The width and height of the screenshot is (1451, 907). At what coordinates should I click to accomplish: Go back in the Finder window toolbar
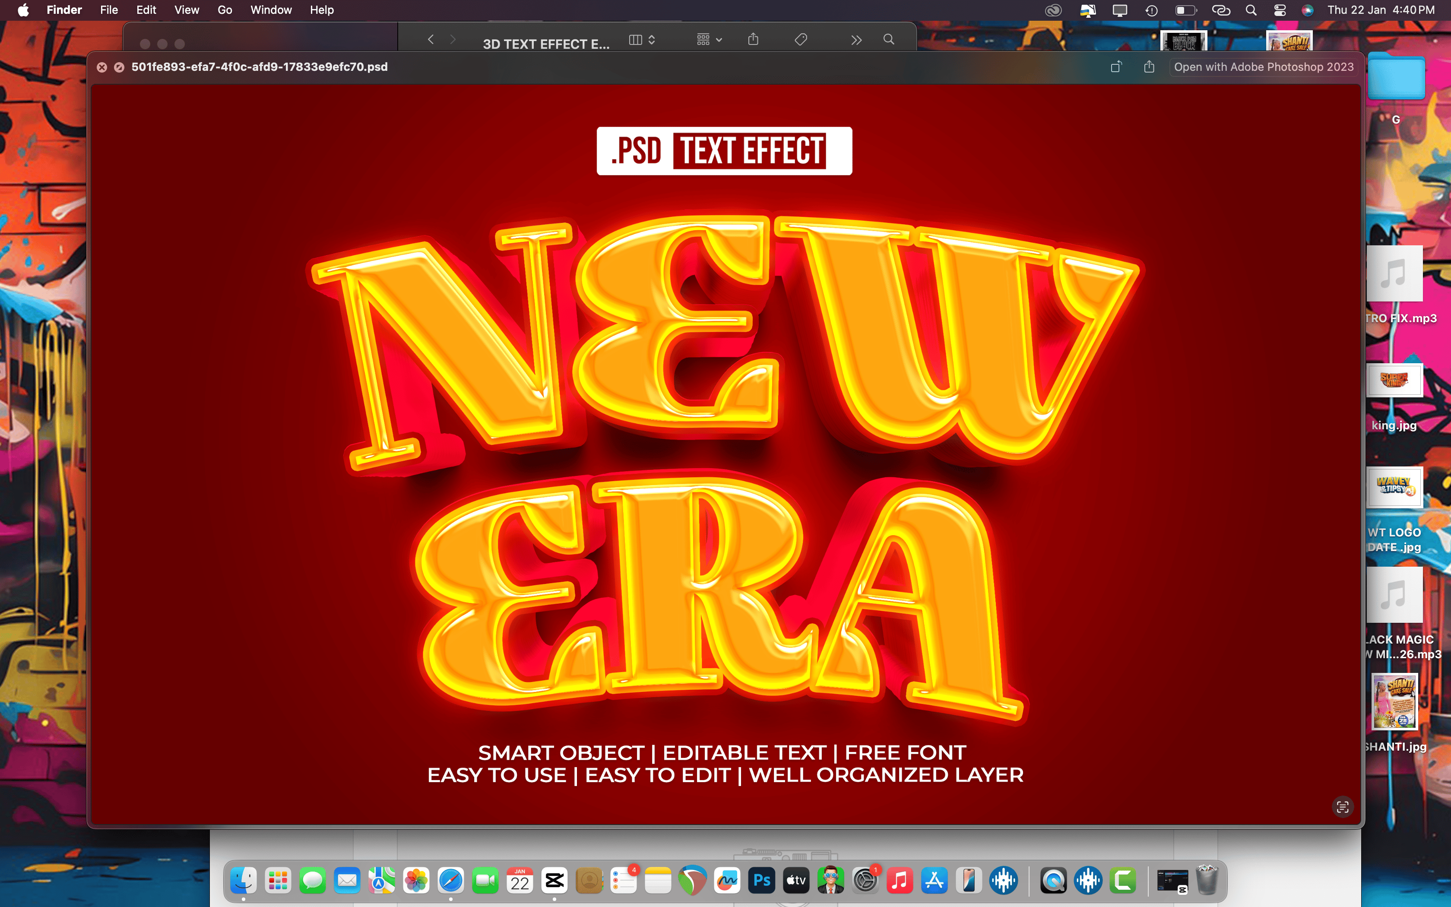click(x=431, y=40)
